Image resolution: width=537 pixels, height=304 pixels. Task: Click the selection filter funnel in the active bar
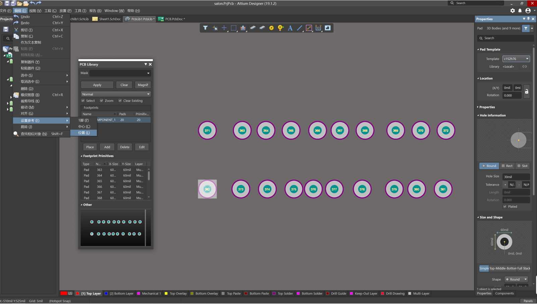click(x=205, y=28)
